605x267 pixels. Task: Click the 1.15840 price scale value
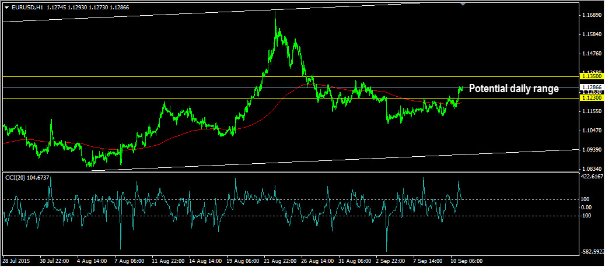click(591, 34)
